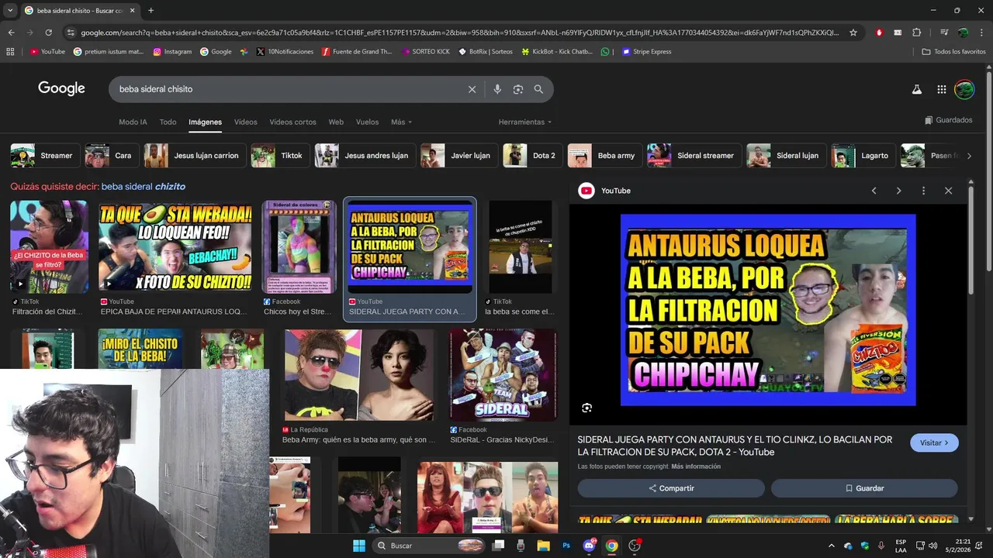993x558 pixels.
Task: Filter by Tiktok chip
Action: (280, 156)
